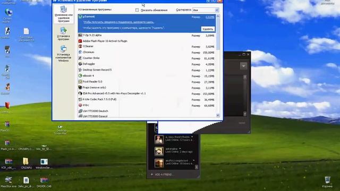Select 'IDA Pro Advanced v5.5' row text
Image resolution: width=340 pixels, height=191 pixels.
114,93
